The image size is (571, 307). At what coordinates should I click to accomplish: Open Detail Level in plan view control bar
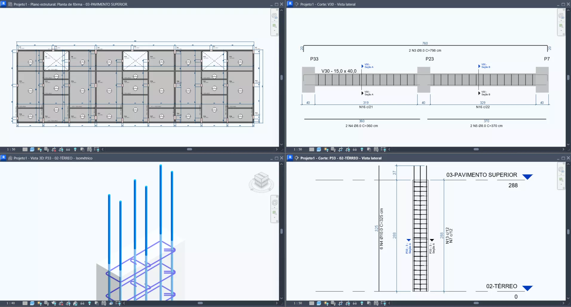click(25, 149)
